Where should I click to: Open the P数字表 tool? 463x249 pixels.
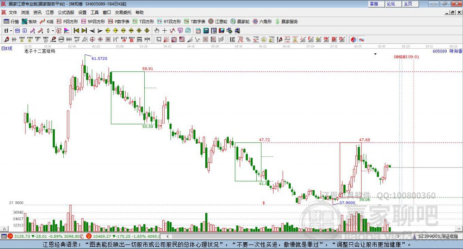(x=119, y=22)
